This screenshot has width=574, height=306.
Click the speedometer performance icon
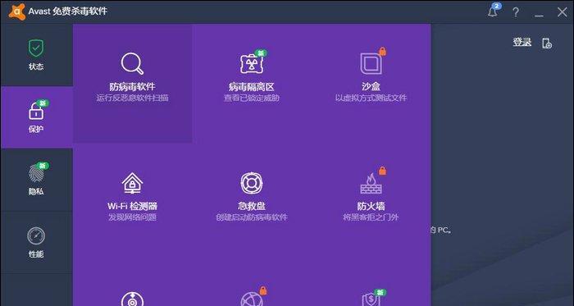pos(36,235)
